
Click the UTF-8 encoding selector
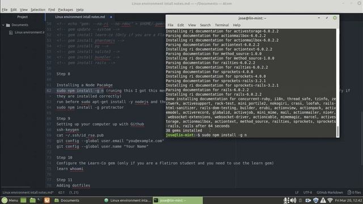coord(307,193)
